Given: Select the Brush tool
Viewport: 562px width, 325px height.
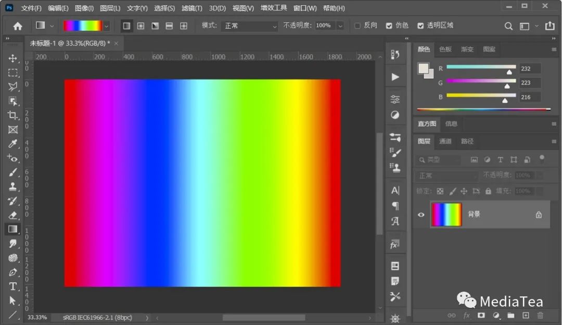Looking at the screenshot, I should pos(13,172).
